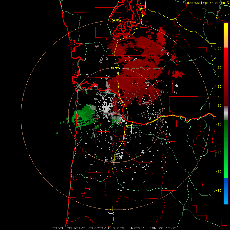Click the positive "10" scale value
Screen dimensions: 230x230
click(220, 106)
